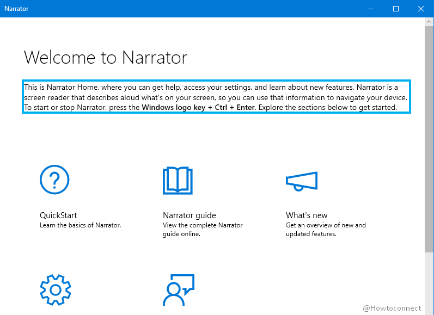The image size is (434, 315).
Task: Open the person with speech bubble icon
Action: coord(179,290)
